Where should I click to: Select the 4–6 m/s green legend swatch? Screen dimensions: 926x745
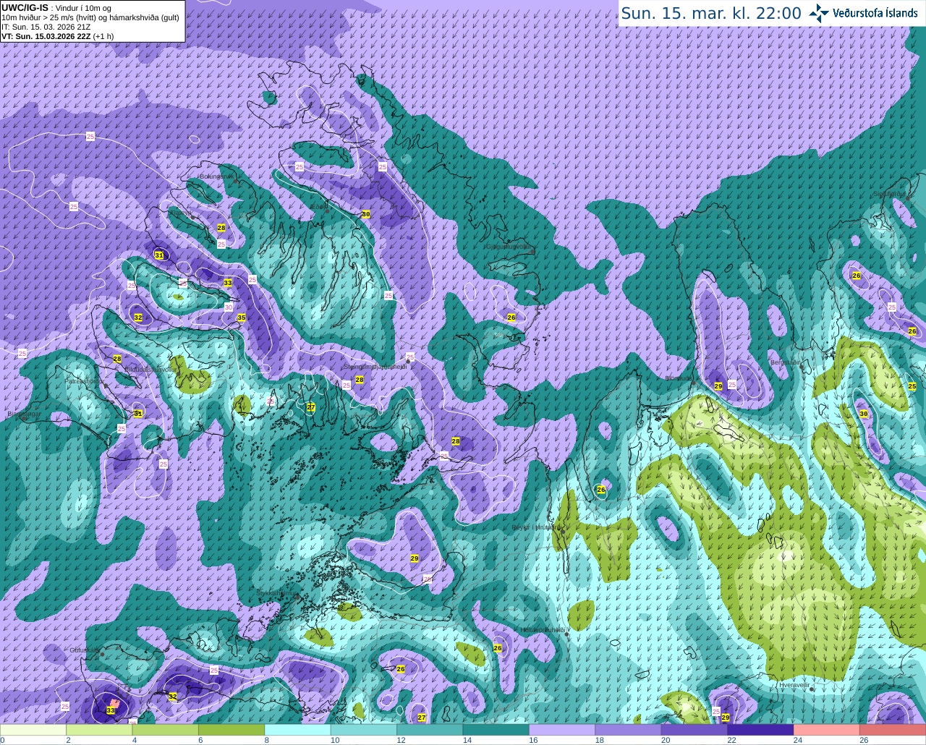165,730
